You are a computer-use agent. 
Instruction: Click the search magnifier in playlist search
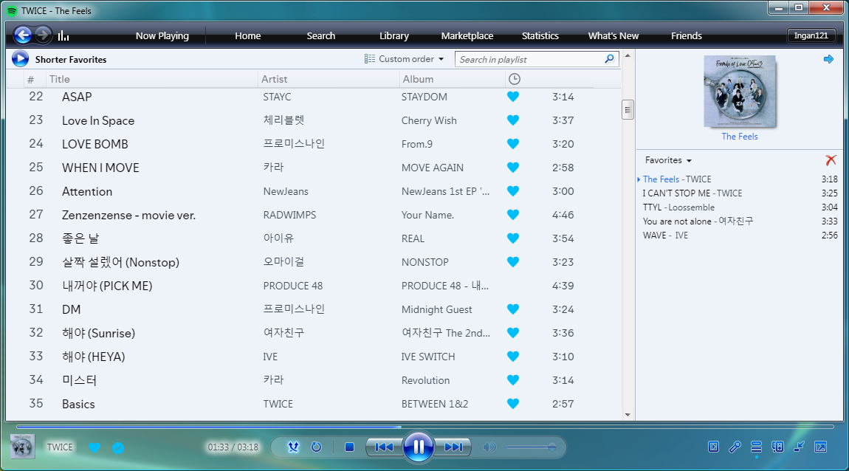[610, 59]
